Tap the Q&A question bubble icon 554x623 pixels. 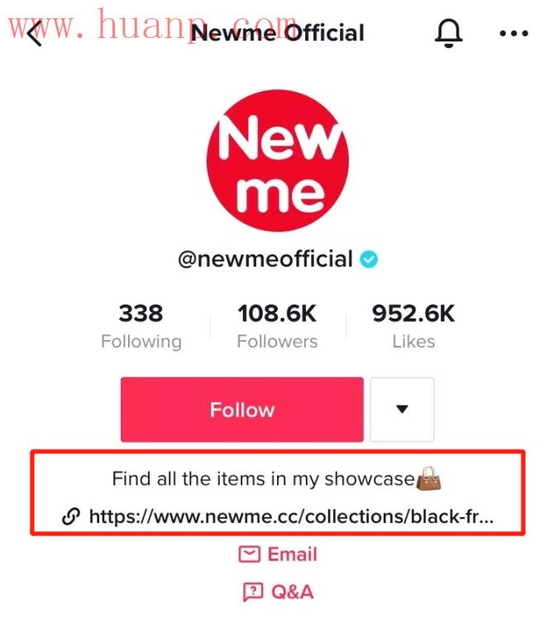pyautogui.click(x=253, y=592)
